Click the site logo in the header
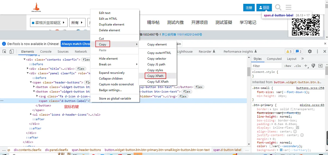Image resolution: width=328 pixels, height=155 pixels. tap(37, 8)
